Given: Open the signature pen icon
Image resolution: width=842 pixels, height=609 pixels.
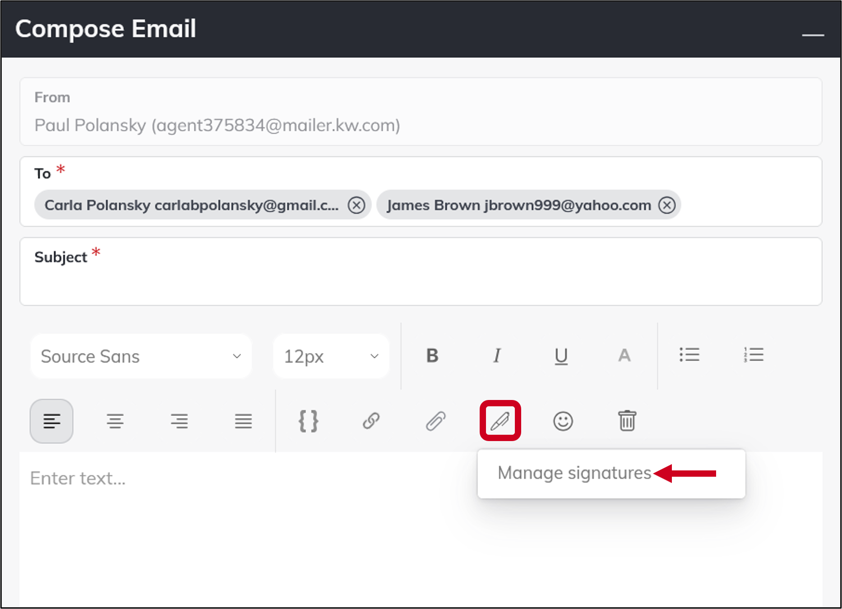Looking at the screenshot, I should click(500, 421).
